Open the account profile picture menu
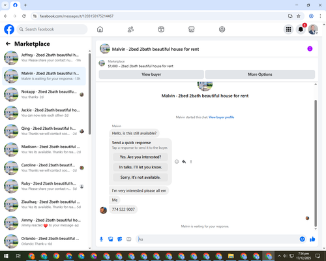The image size is (326, 261). [313, 29]
